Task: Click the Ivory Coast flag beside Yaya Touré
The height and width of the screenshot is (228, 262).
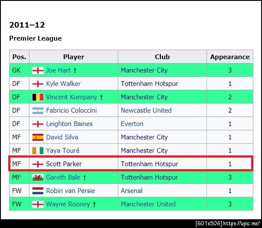Action: coord(38,151)
